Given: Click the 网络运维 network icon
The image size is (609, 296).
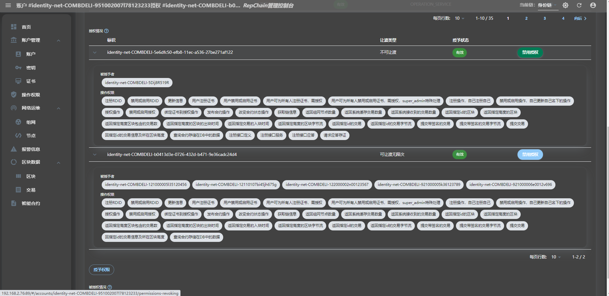Looking at the screenshot, I should (14, 108).
